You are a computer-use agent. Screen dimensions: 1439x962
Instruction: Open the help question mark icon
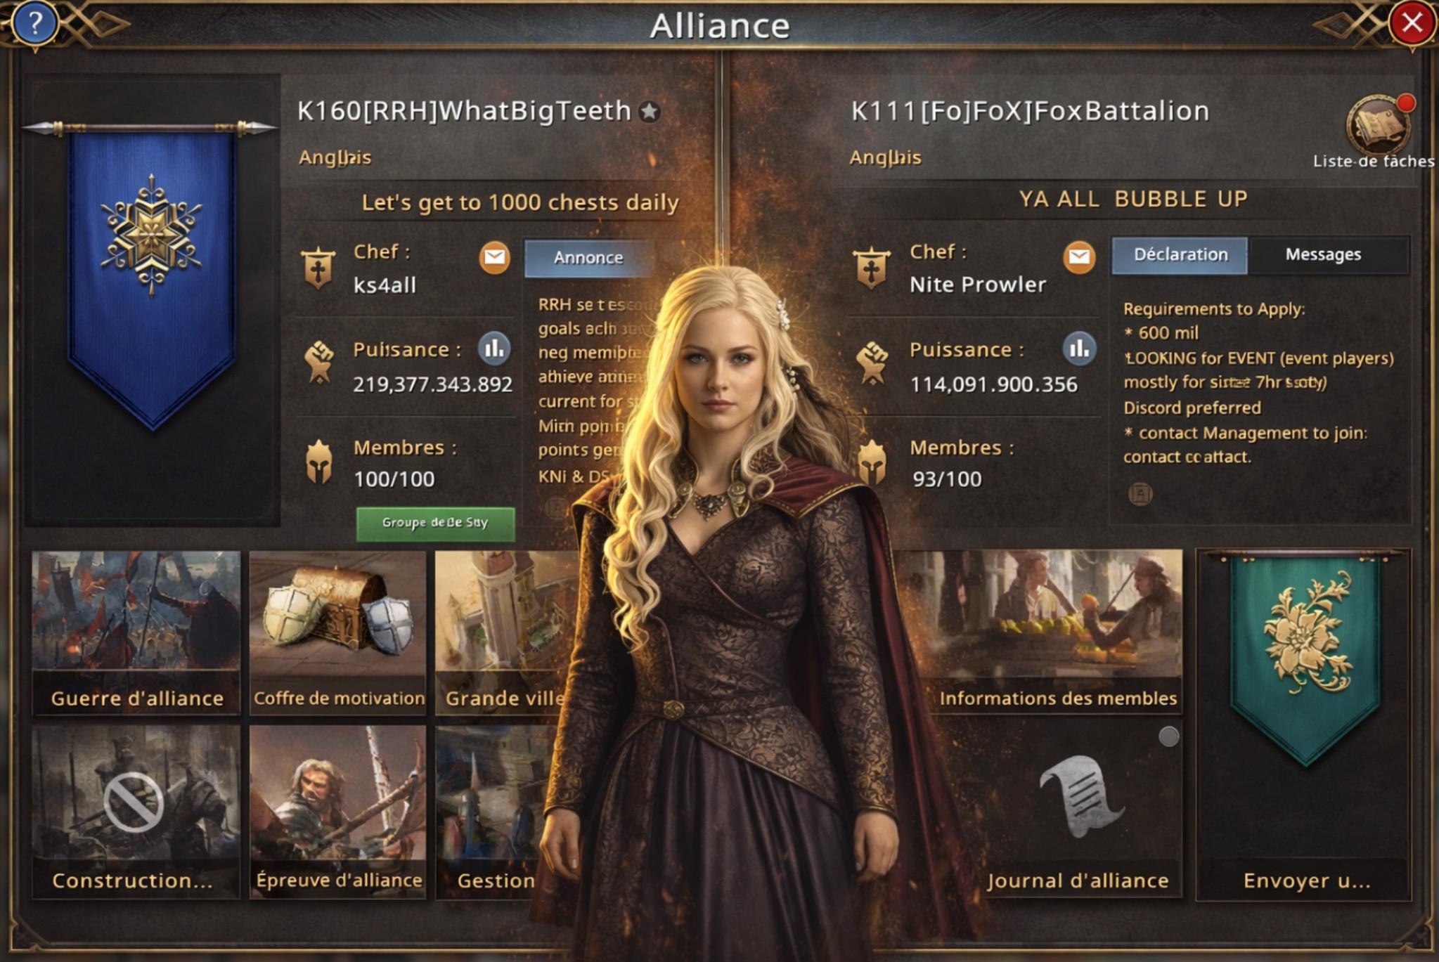click(x=34, y=23)
